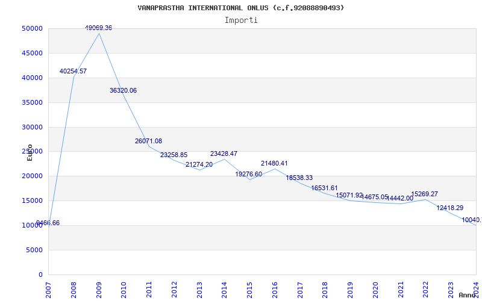Click x-axis year 2021

401,290
